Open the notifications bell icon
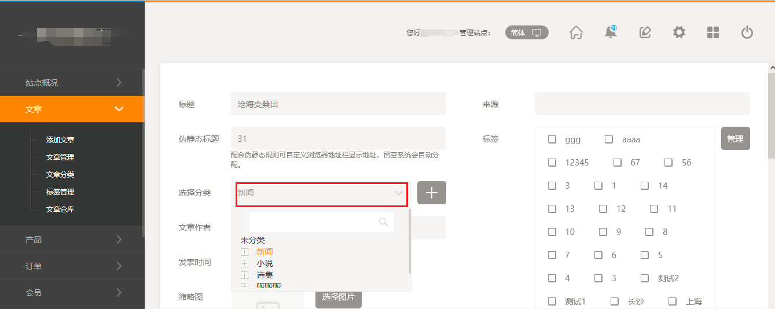The height and width of the screenshot is (309, 775). [x=610, y=32]
